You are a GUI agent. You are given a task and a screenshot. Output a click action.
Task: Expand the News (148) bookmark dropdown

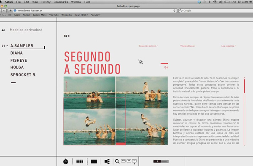coord(81,15)
